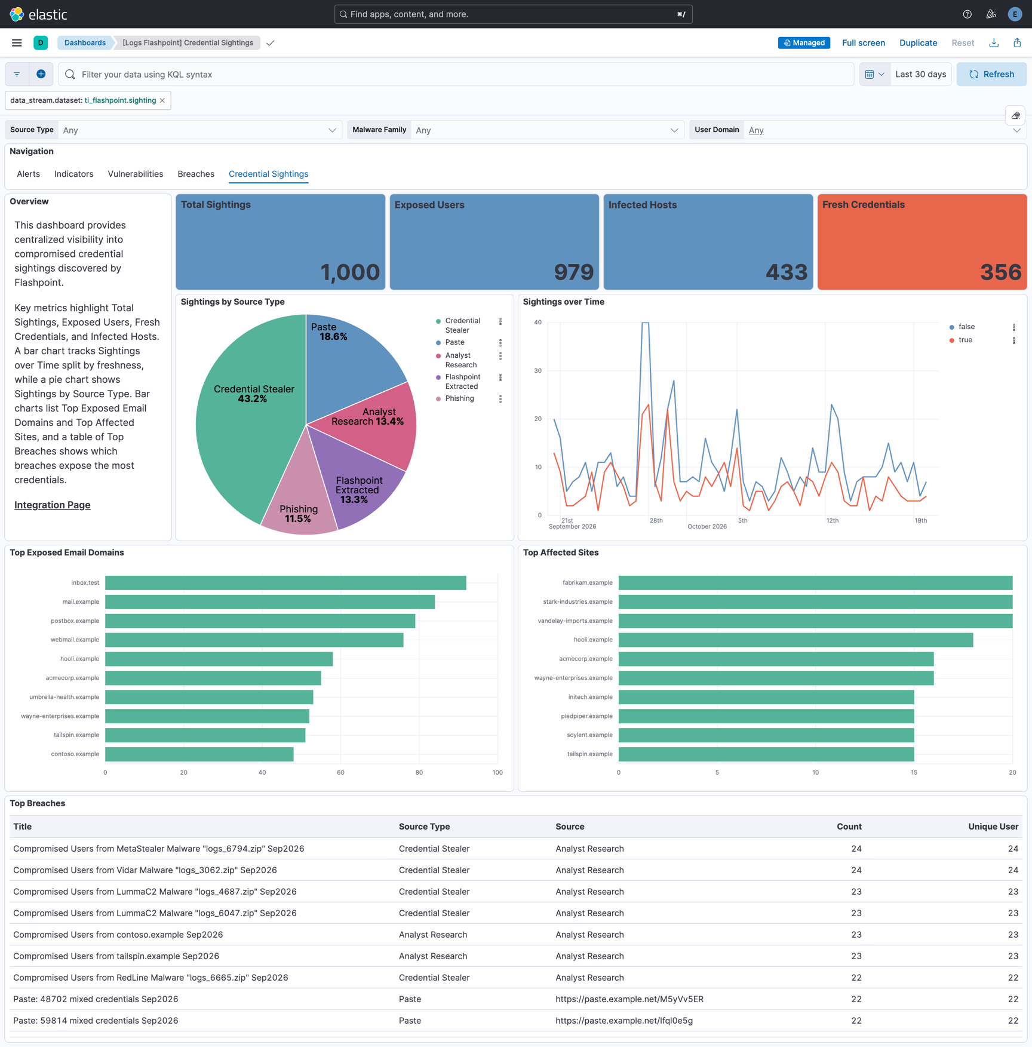Screen dimensions: 1032x1047
Task: Open the newsfeed icon in header
Action: 991,14
